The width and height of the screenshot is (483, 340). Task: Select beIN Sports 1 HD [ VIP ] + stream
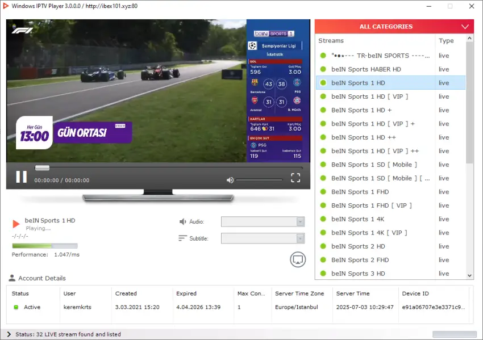390,124
